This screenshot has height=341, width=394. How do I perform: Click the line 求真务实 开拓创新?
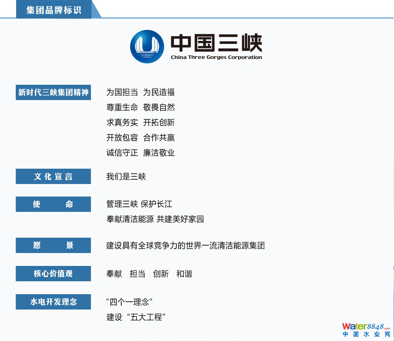point(140,123)
